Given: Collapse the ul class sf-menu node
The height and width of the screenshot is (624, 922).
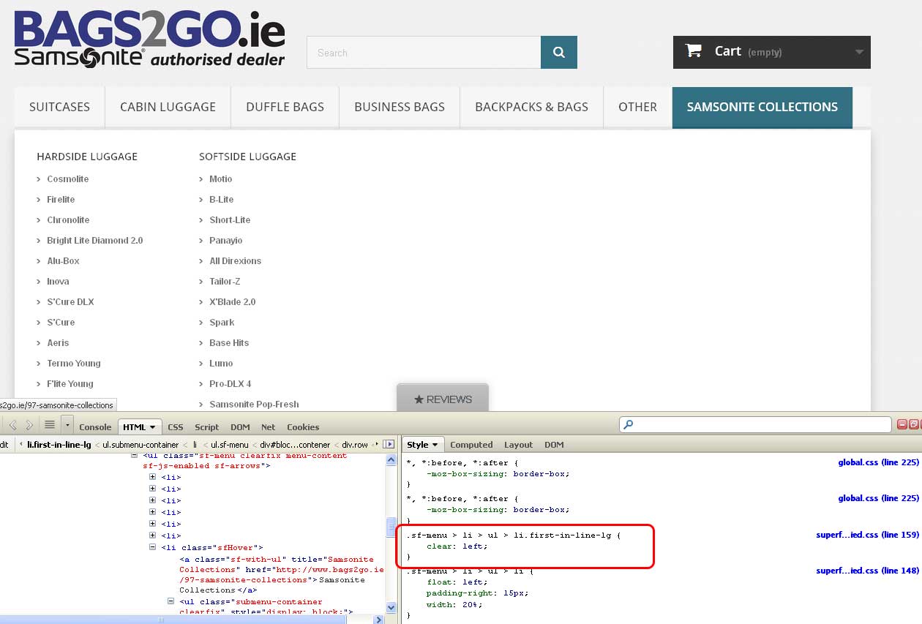Looking at the screenshot, I should tap(135, 455).
